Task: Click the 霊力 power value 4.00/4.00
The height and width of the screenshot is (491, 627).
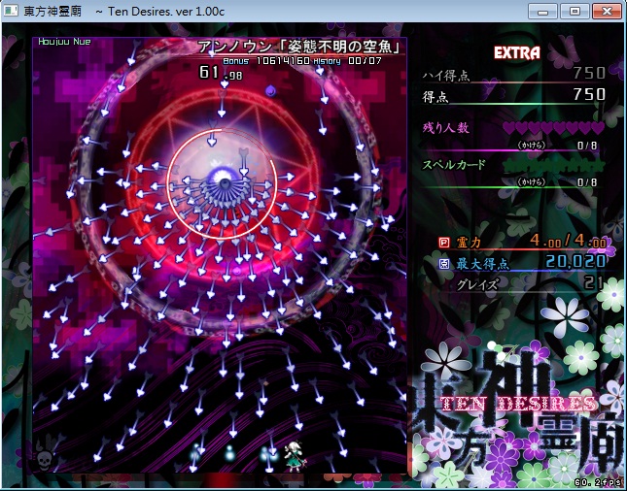Action: tap(569, 241)
